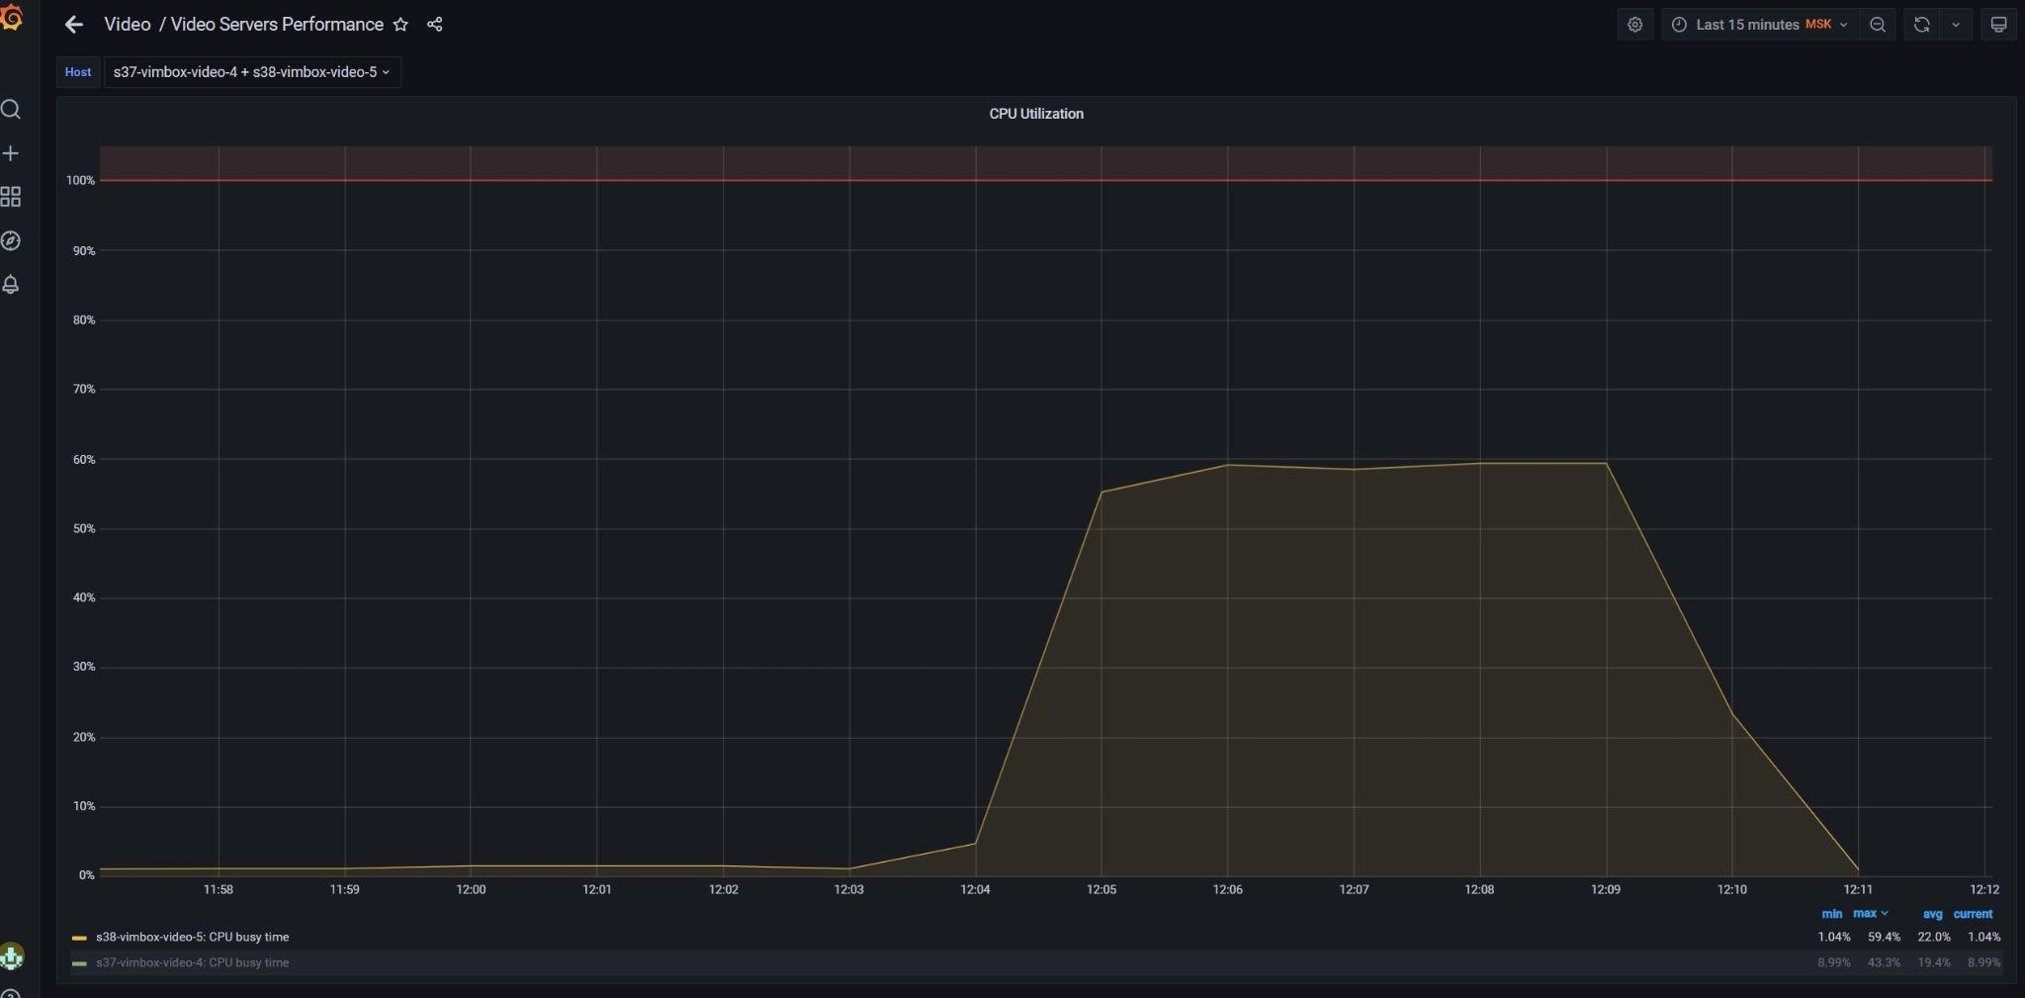Share the dashboard via share icon
2025x998 pixels.
(434, 25)
